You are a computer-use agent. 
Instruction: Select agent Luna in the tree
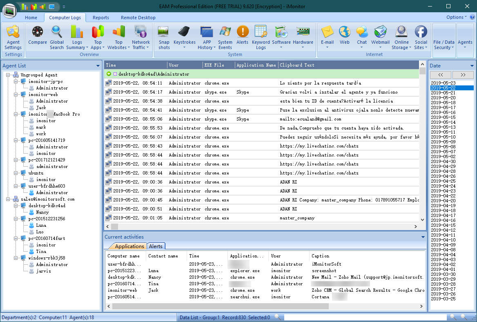41,225
